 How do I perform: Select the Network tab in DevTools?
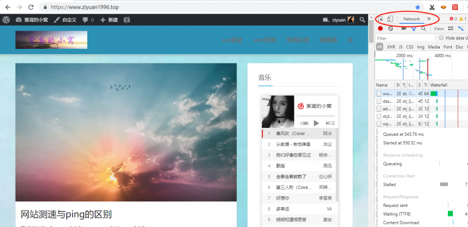pyautogui.click(x=412, y=19)
